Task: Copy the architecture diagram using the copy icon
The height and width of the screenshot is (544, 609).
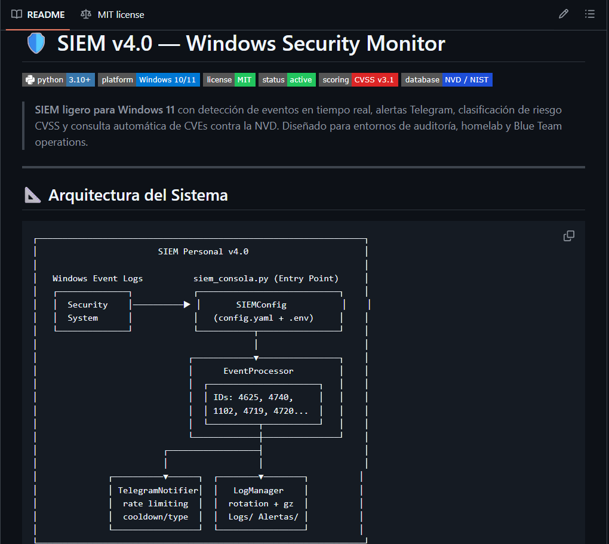Action: [568, 236]
